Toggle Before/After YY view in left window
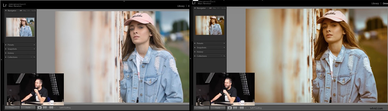 (x=51, y=107)
